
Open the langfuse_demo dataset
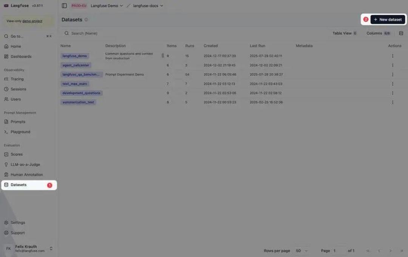(x=75, y=56)
